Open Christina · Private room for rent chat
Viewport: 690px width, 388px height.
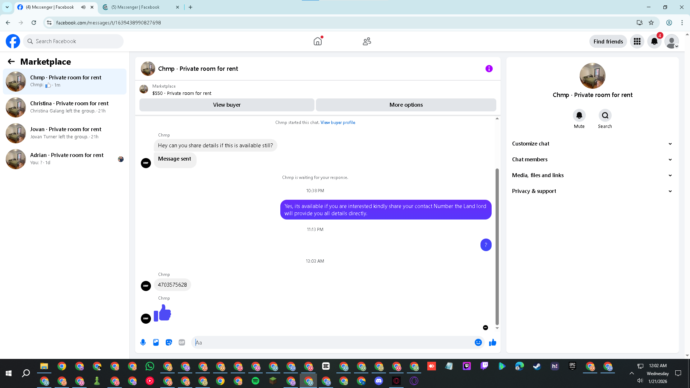click(x=65, y=107)
